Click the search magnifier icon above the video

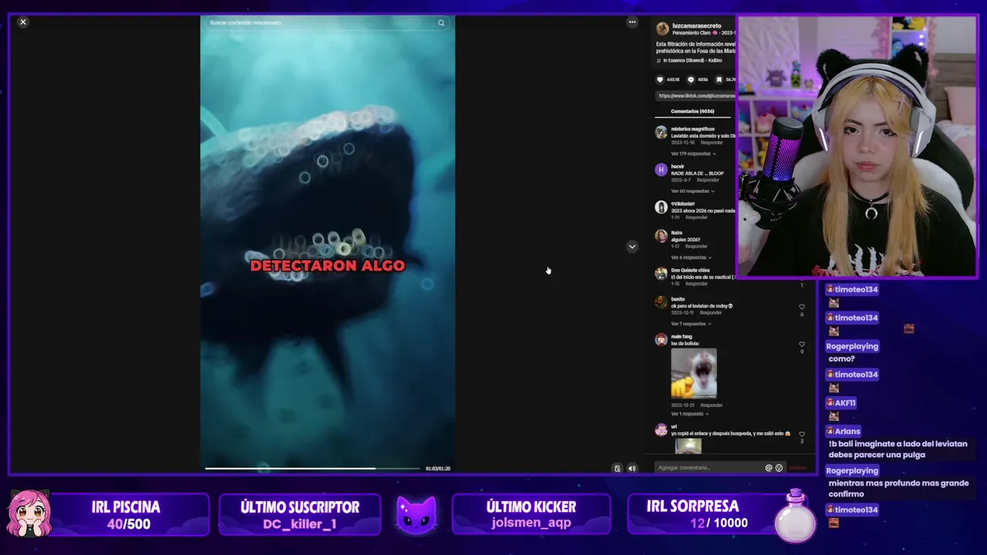[441, 23]
